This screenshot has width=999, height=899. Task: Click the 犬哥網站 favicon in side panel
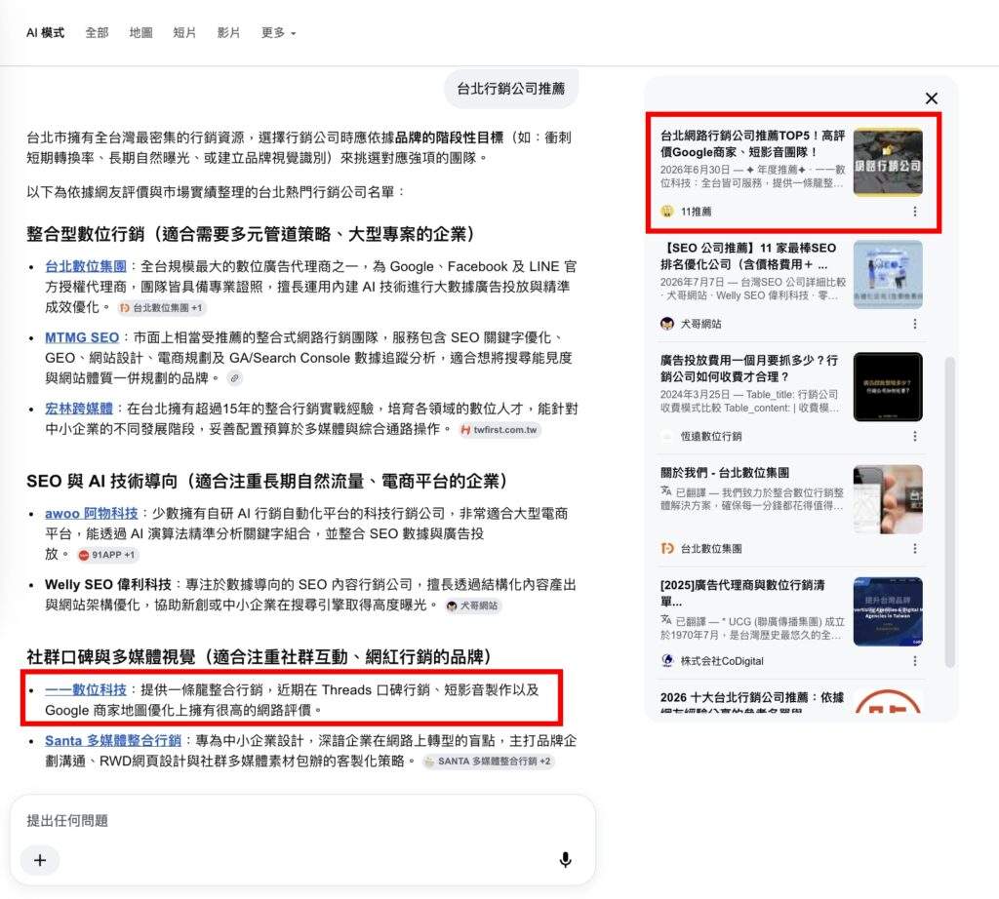667,324
